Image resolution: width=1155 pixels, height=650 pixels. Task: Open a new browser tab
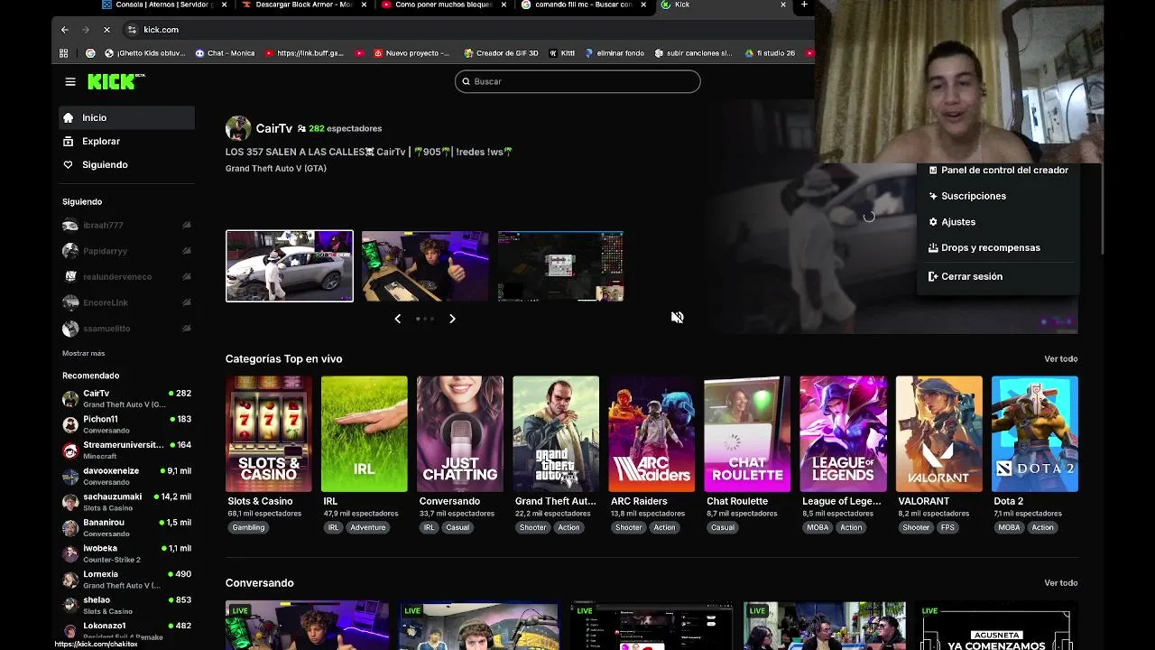[x=804, y=5]
